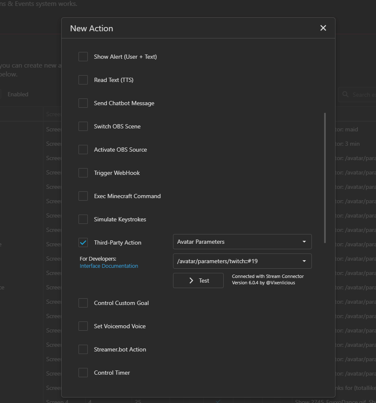
Task: Click the search field magnifier icon
Action: (x=346, y=95)
